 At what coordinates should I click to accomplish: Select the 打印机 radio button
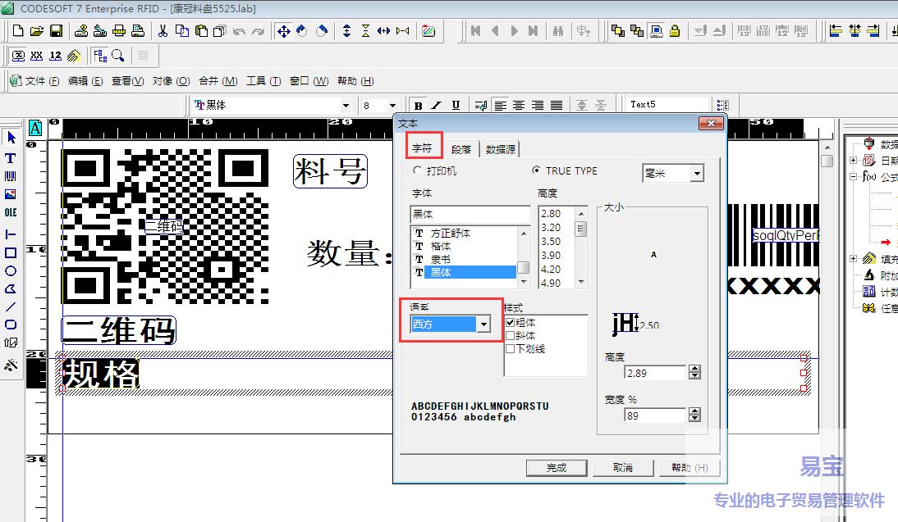click(417, 171)
